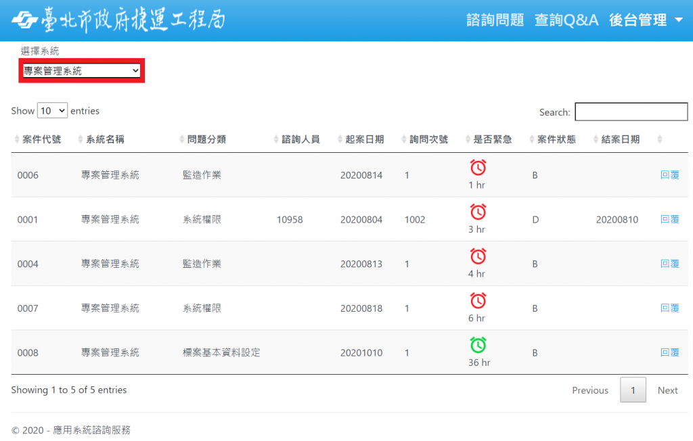The width and height of the screenshot is (693, 441).
Task: Click the 1002 inquiry number cell
Action: 415,220
